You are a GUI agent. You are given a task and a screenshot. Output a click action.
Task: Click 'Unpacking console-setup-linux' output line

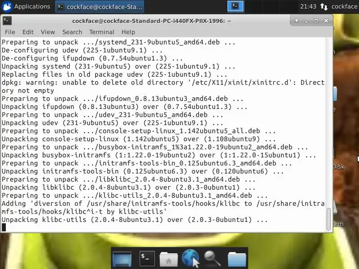[139, 139]
